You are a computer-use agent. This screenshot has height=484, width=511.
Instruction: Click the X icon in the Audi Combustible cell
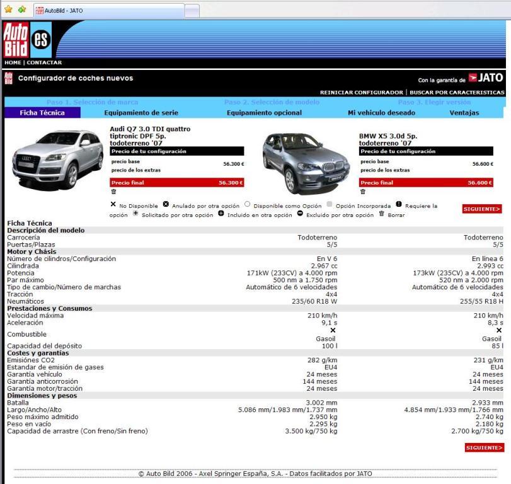click(x=333, y=330)
